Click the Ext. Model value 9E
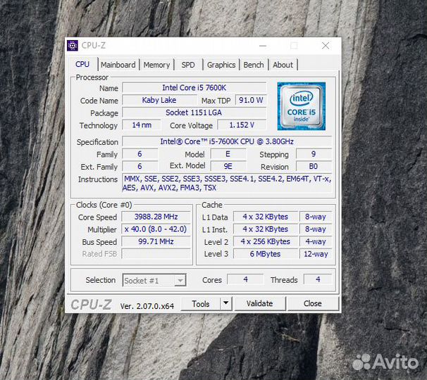This screenshot has width=427, height=380. 228,166
